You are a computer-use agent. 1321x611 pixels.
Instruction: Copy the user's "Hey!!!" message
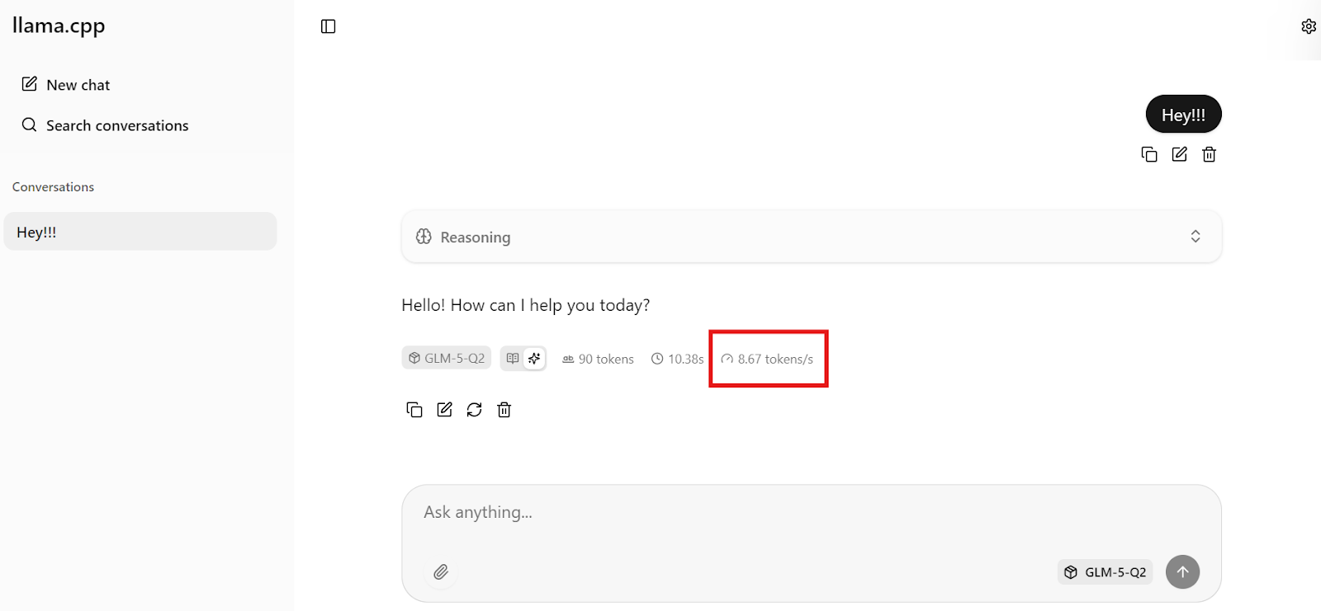pos(1149,154)
